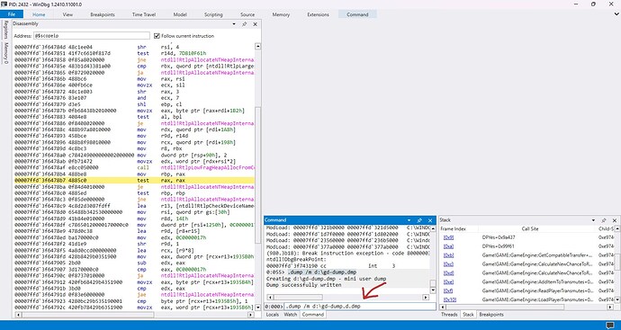Open the Stack panel options dropdown
This screenshot has width=621, height=330.
593,220
